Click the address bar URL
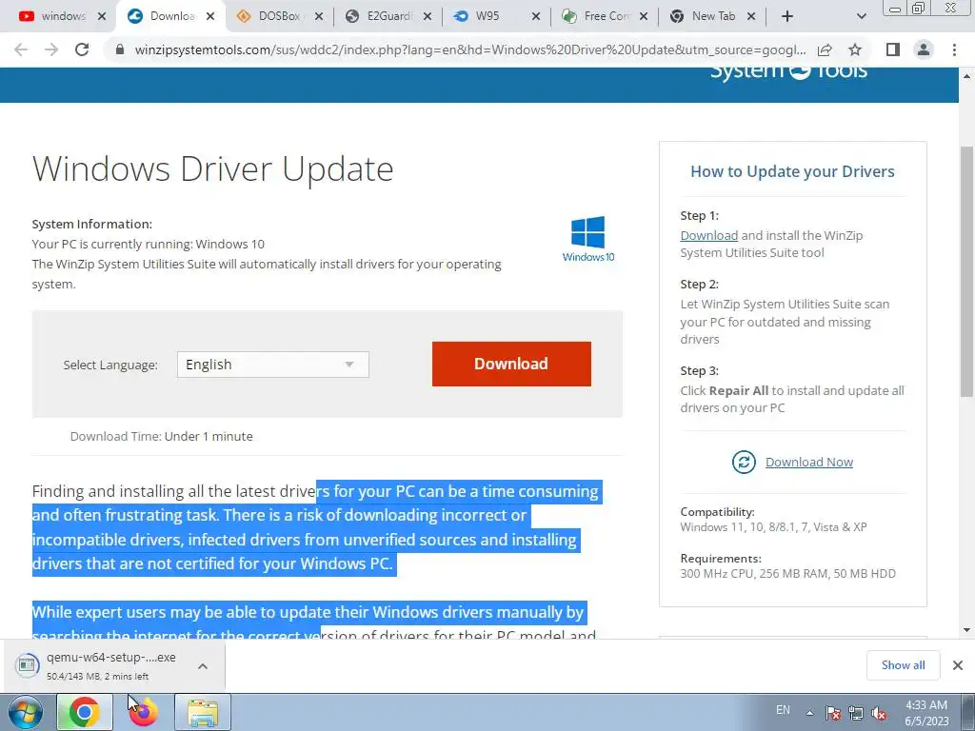This screenshot has height=731, width=975. 470,49
